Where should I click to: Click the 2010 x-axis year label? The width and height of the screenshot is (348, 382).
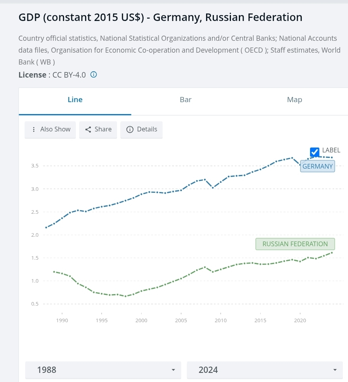click(221, 320)
